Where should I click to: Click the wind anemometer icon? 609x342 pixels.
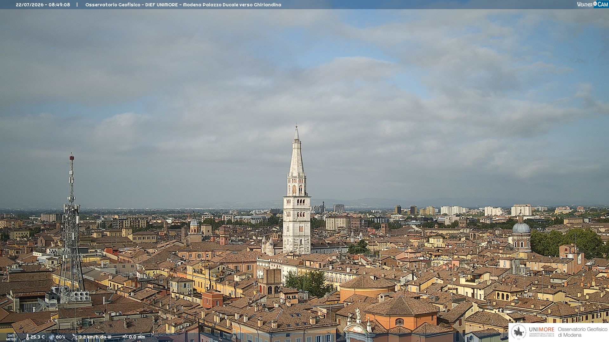point(75,337)
